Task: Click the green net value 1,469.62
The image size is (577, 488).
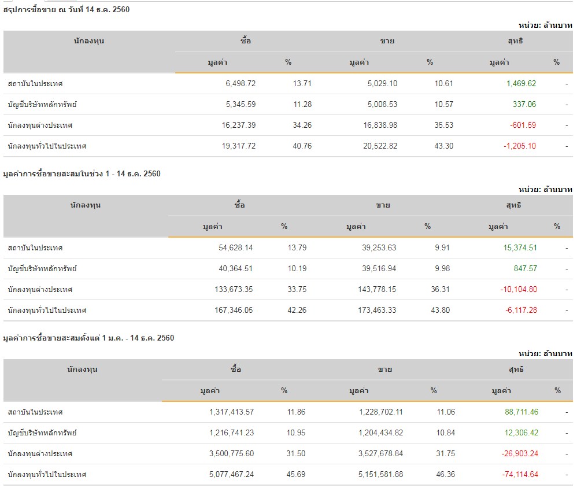Action: pyautogui.click(x=521, y=83)
